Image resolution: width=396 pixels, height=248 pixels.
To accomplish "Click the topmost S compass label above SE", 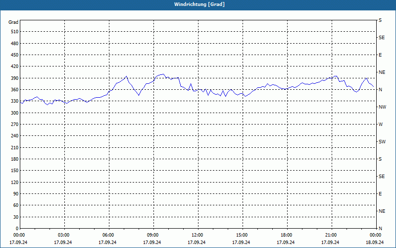I will pyautogui.click(x=380, y=20).
